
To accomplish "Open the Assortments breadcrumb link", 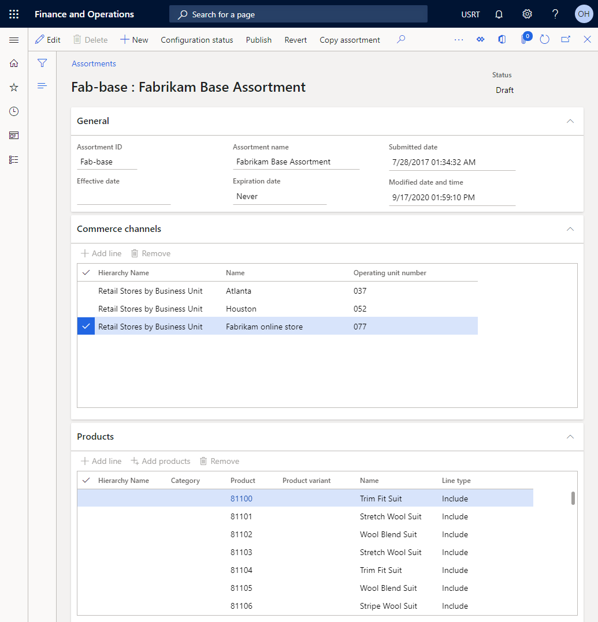I will pyautogui.click(x=94, y=63).
